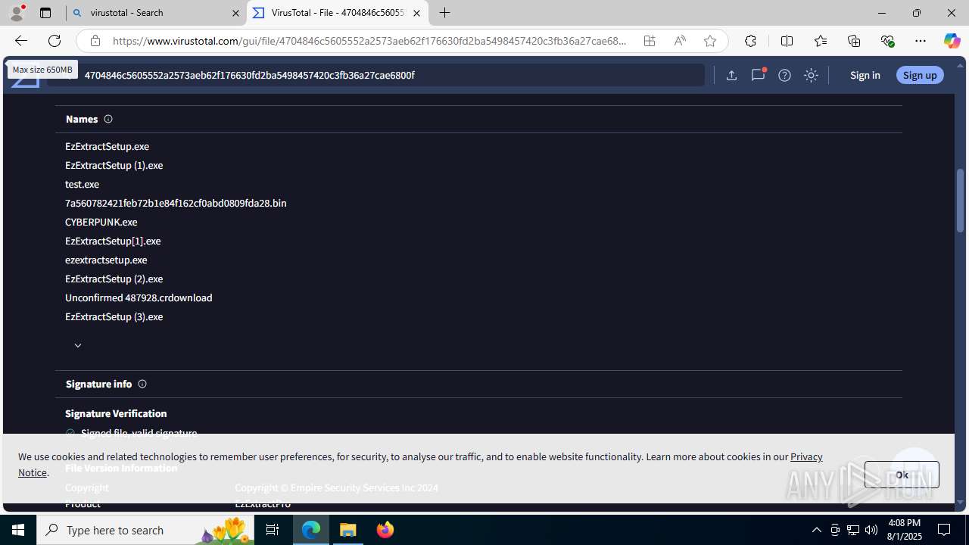The image size is (969, 545).
Task: Click scrollbar down arrow
Action: tap(960, 503)
